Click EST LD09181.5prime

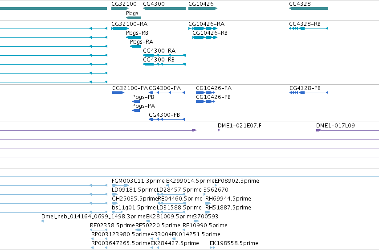[x=134, y=190]
